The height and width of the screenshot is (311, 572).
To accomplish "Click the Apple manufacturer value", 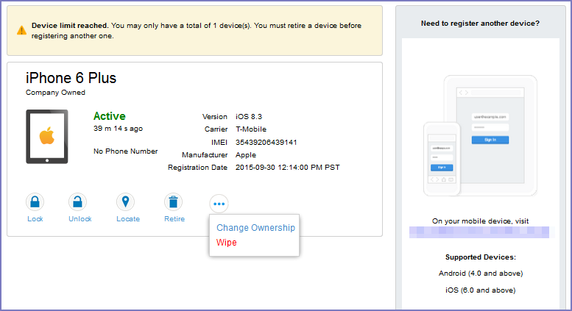I will coord(246,155).
